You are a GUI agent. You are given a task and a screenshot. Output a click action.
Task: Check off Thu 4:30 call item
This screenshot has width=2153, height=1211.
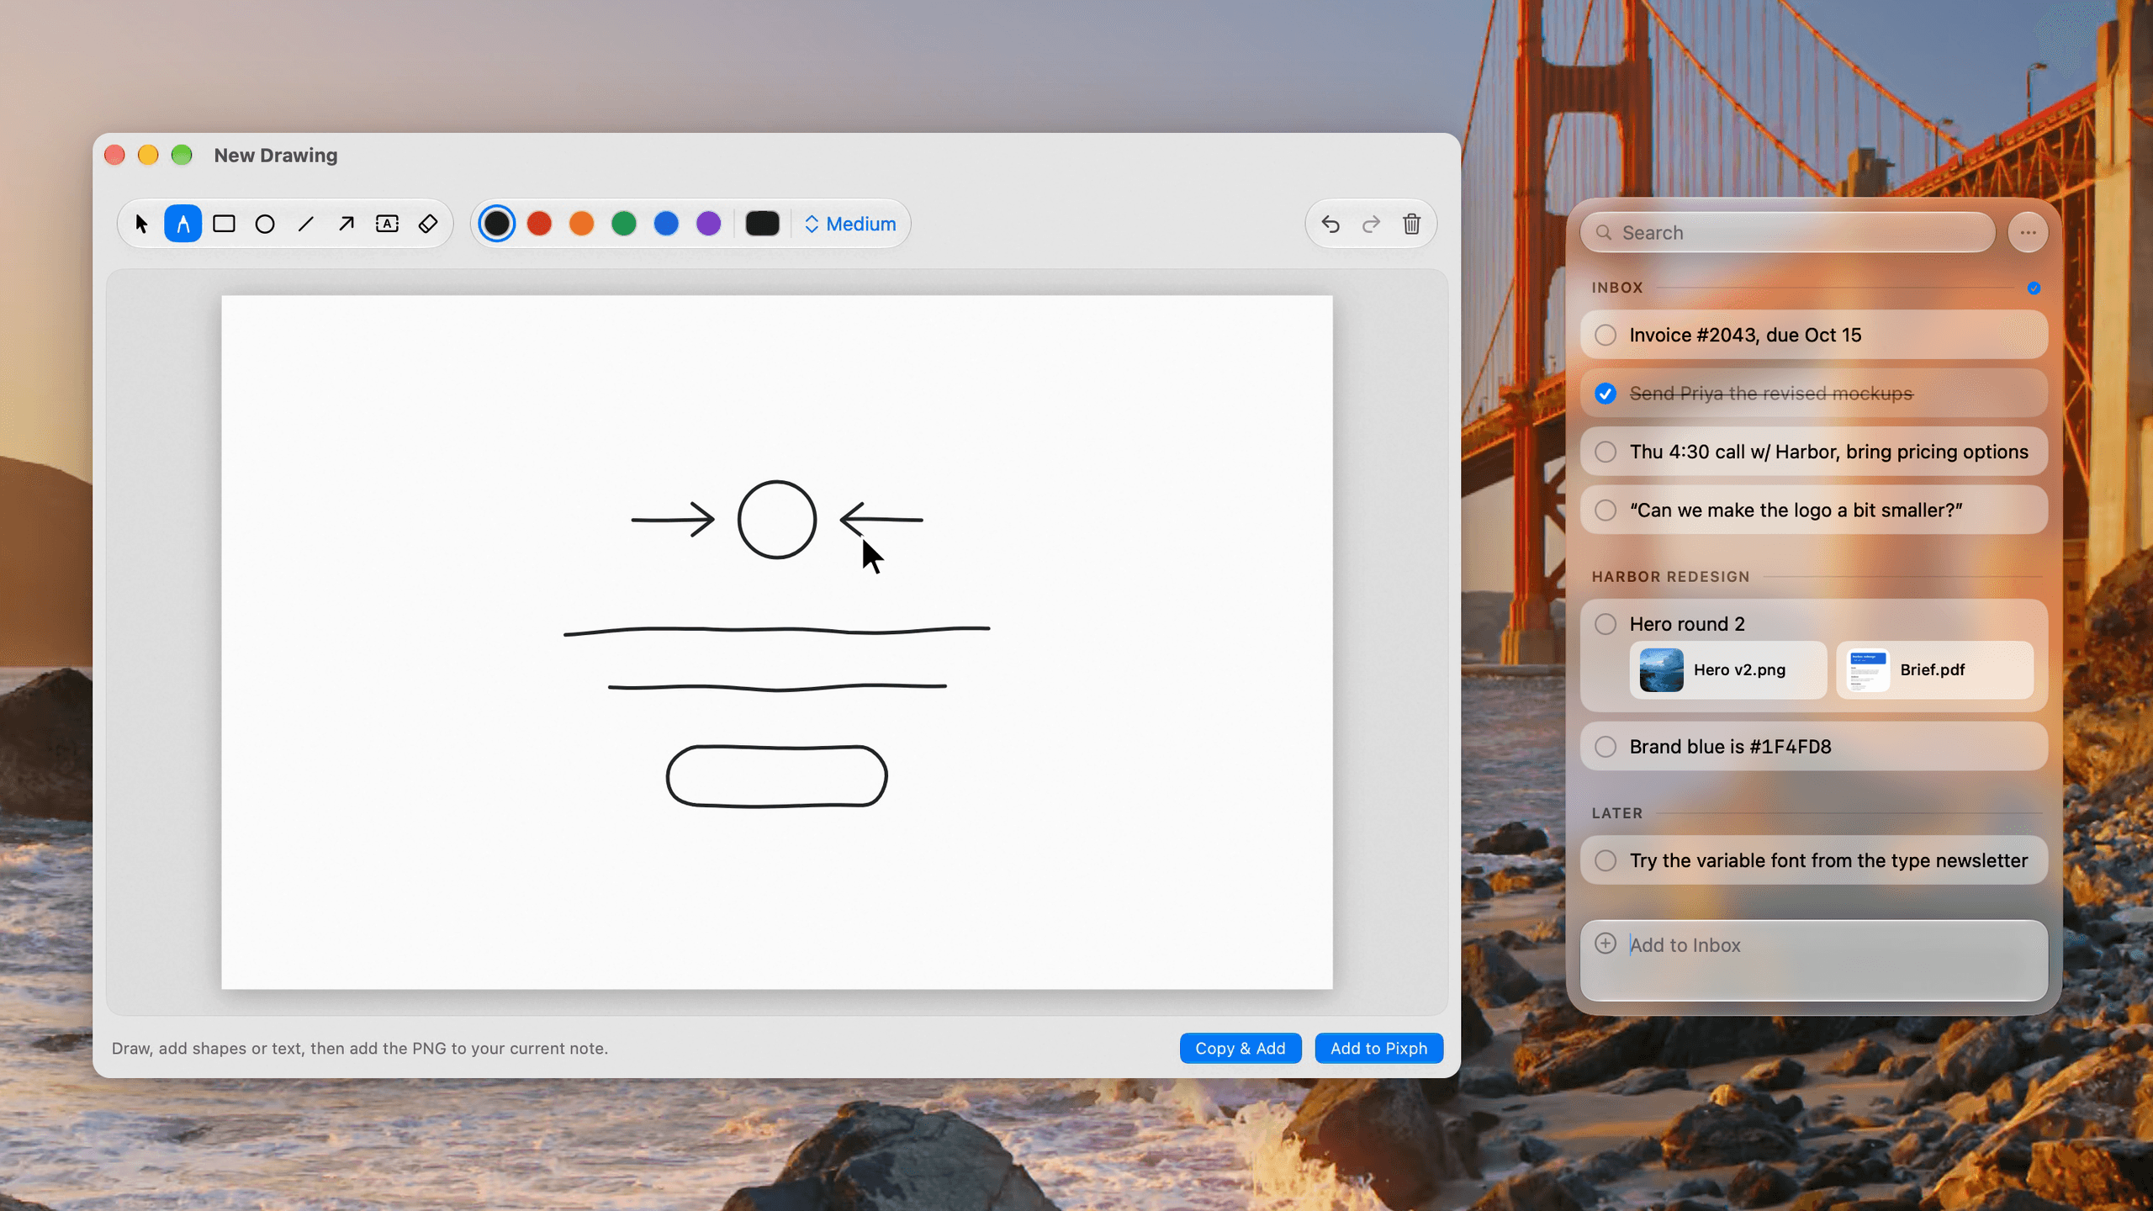pyautogui.click(x=1605, y=452)
